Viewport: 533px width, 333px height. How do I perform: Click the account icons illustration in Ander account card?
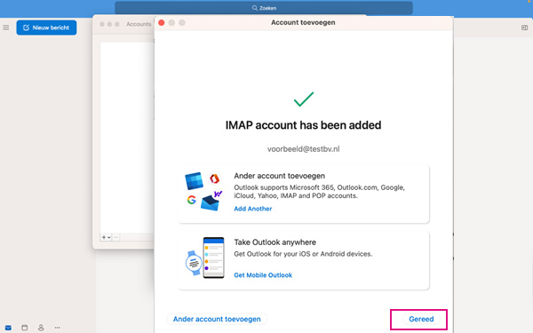pyautogui.click(x=203, y=191)
